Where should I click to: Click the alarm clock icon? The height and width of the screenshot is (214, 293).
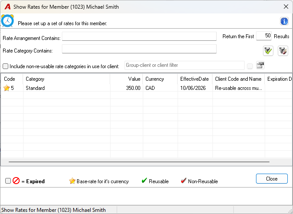pyautogui.click(x=7, y=21)
